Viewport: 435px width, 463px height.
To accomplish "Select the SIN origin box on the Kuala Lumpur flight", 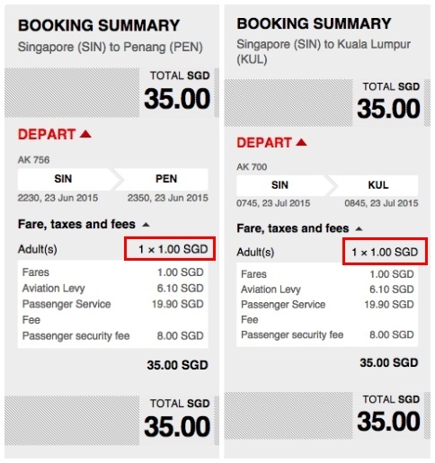I will 283,185.
